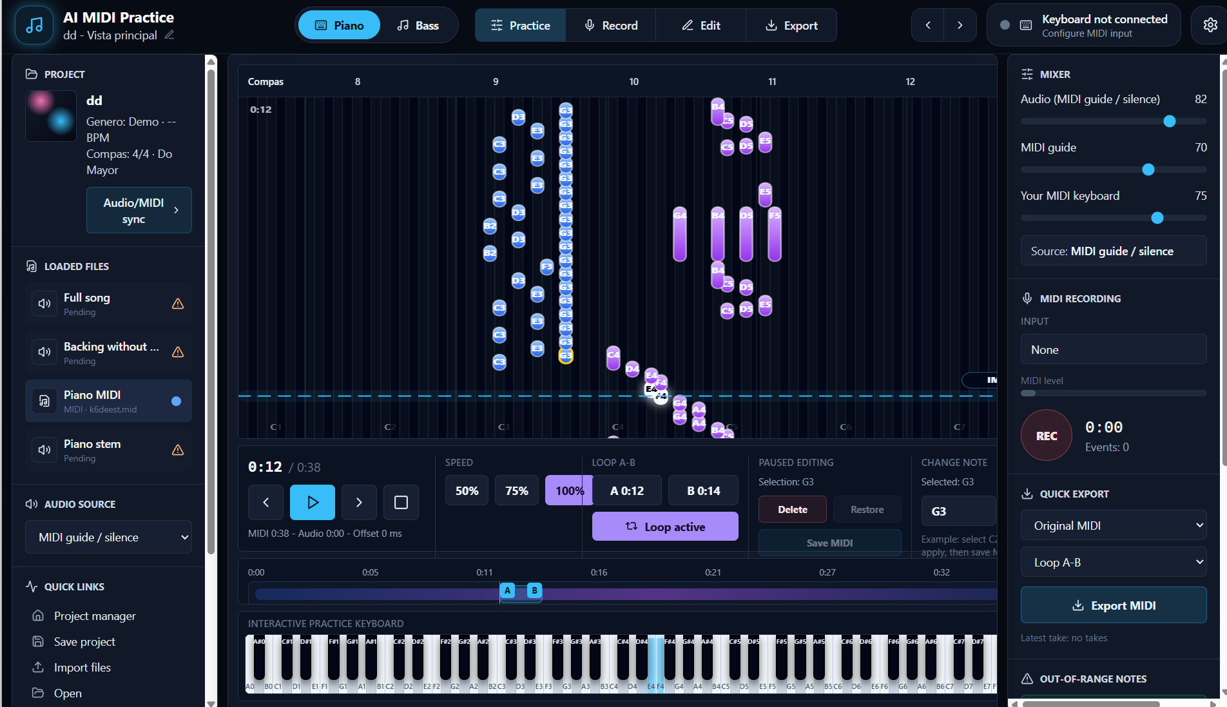Delete the selected G3 note
The width and height of the screenshot is (1227, 707).
(792, 509)
